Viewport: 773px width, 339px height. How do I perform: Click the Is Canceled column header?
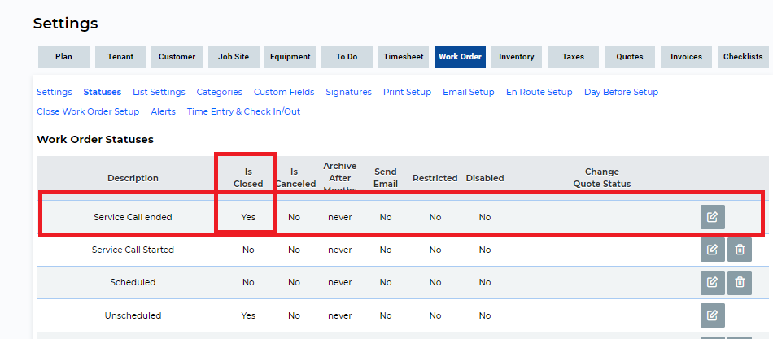click(x=295, y=178)
